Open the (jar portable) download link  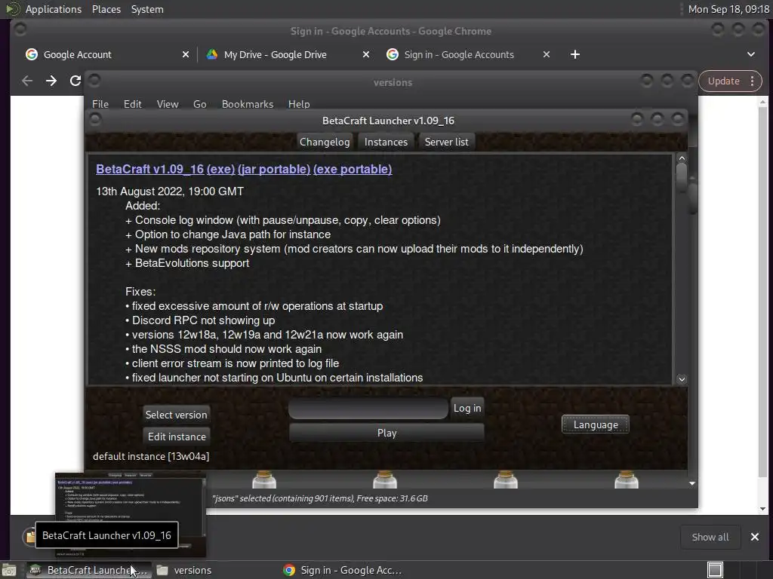point(274,169)
